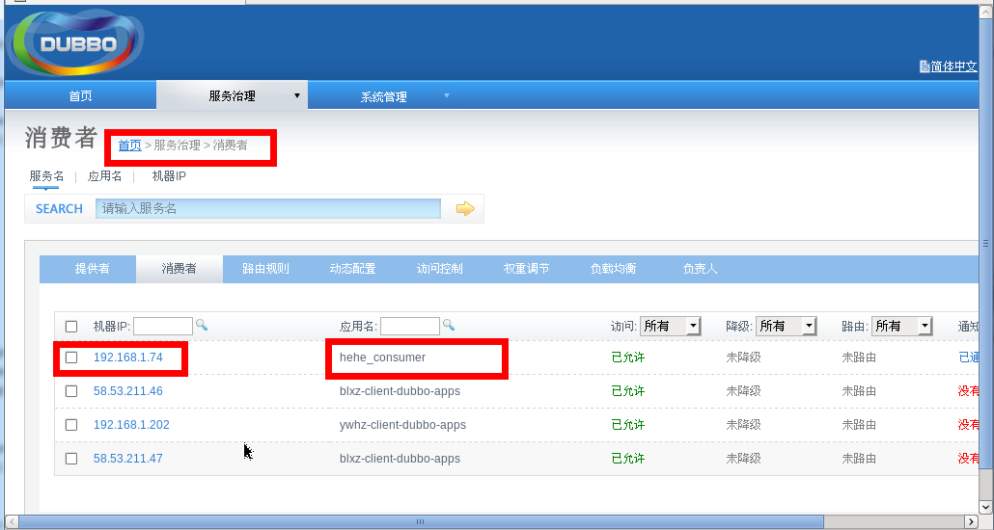
Task: Click the 系统管理 dropdown triangle
Action: click(x=446, y=95)
